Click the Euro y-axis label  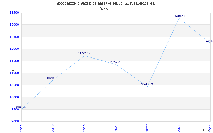click(13, 67)
